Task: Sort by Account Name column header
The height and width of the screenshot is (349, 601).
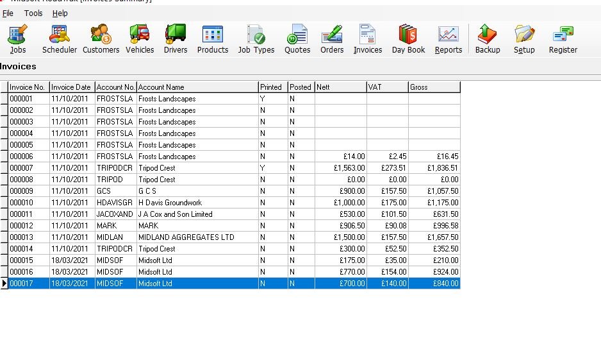Action: [198, 87]
